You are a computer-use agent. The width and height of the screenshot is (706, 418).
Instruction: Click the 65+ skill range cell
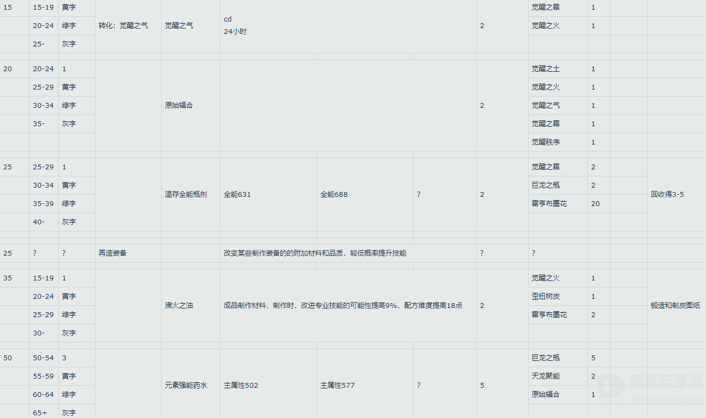pyautogui.click(x=40, y=413)
